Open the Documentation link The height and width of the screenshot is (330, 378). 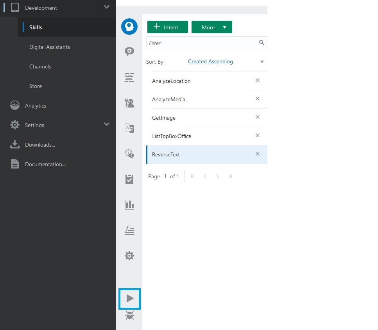point(45,164)
